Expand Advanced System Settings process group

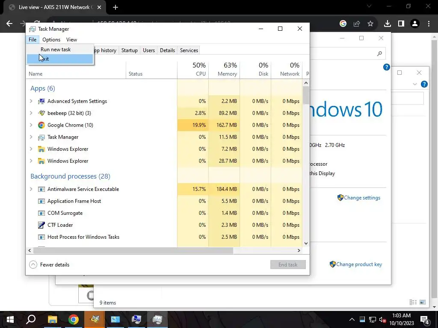click(31, 101)
